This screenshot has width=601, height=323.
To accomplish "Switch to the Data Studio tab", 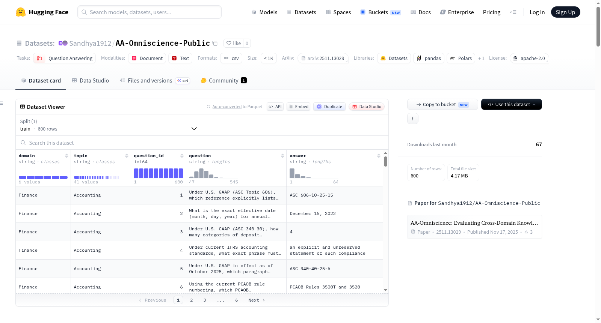I will 90,81.
